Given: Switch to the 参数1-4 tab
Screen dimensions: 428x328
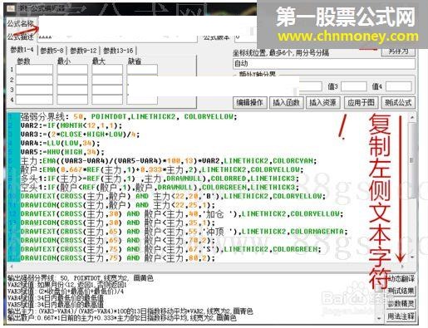Looking at the screenshot, I should pos(22,50).
